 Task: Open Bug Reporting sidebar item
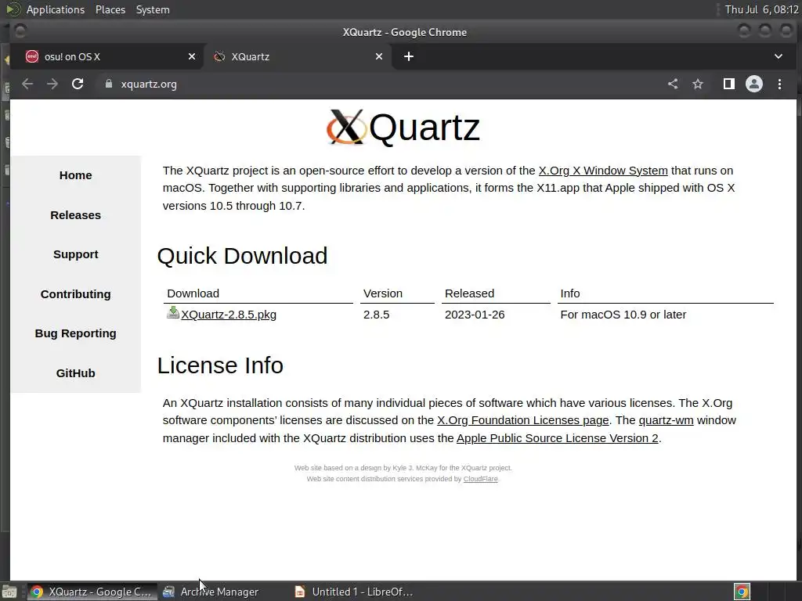coord(76,333)
